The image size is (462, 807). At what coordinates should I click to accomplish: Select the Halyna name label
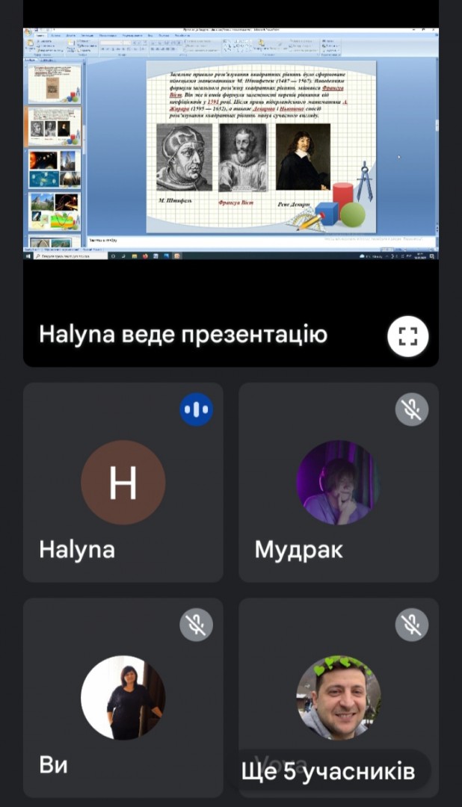pyautogui.click(x=77, y=550)
